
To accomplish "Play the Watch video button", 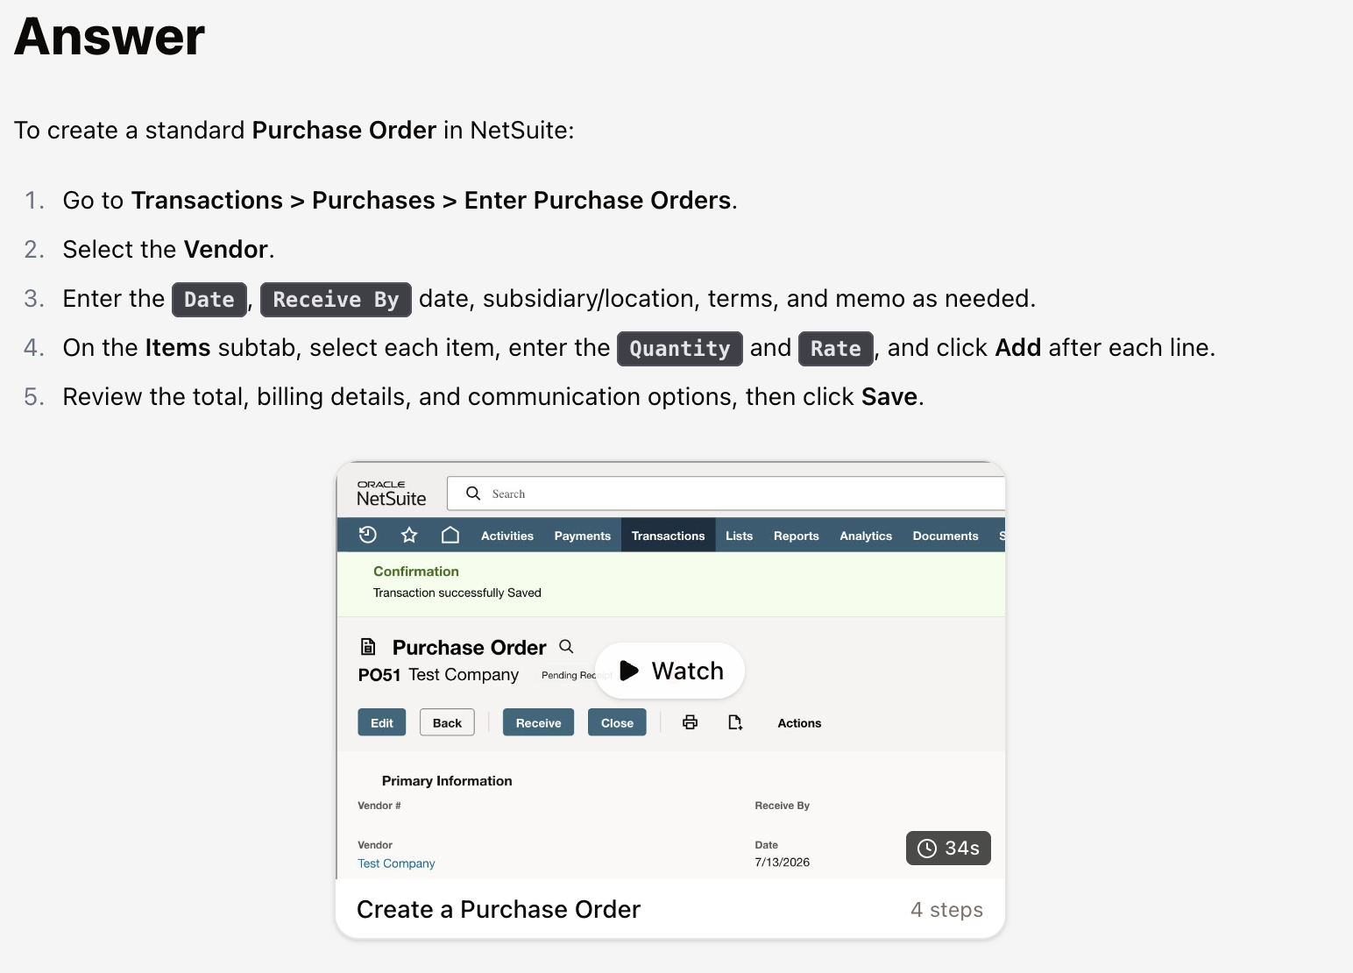I will 669,671.
